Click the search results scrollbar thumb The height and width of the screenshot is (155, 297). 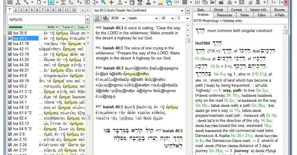[x=88, y=117]
